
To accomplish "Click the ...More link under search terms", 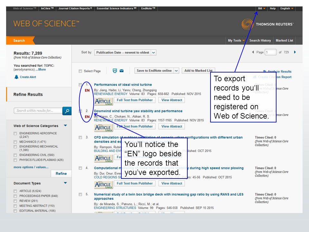I will coord(41,70).
